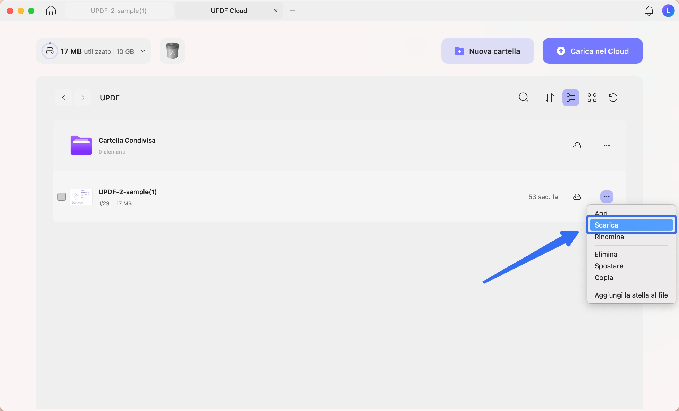The image size is (679, 411).
Task: Click the UPDF-2-sample(1) file name
Action: pyautogui.click(x=128, y=192)
